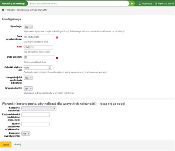Open Uwzględnij dni zamknięcia biblioteki dropdown
The width and height of the screenshot is (175, 151).
[28, 78]
